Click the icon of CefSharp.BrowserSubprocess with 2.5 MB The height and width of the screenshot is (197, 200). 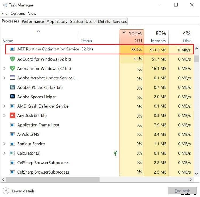[x=13, y=172]
